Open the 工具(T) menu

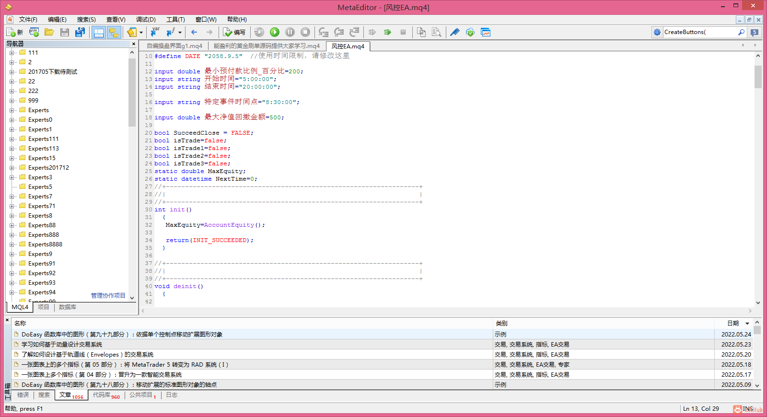(175, 20)
